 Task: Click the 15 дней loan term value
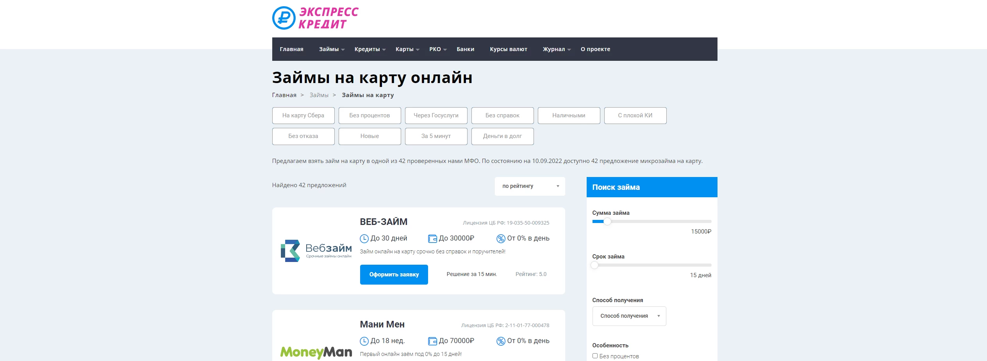[700, 275]
